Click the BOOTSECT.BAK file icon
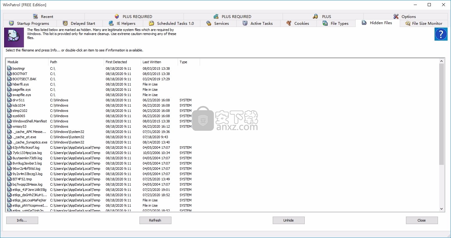Image resolution: width=451 pixels, height=238 pixels. pos(9,79)
